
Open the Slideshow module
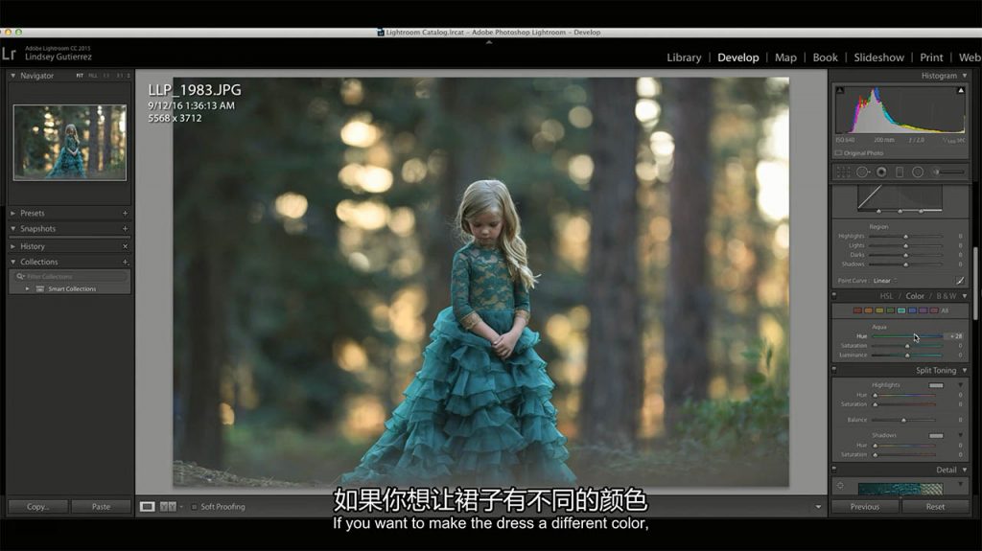879,57
